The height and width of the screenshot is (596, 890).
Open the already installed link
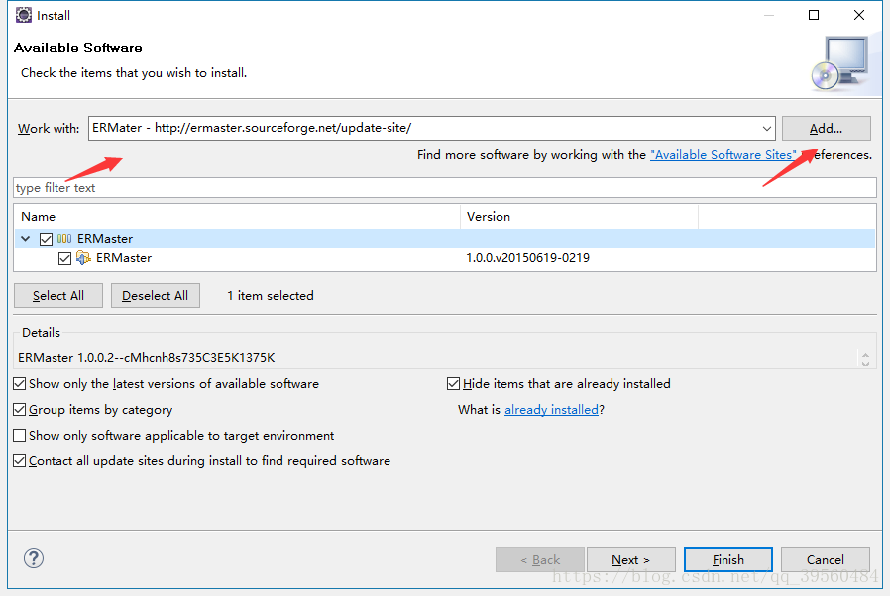click(551, 410)
